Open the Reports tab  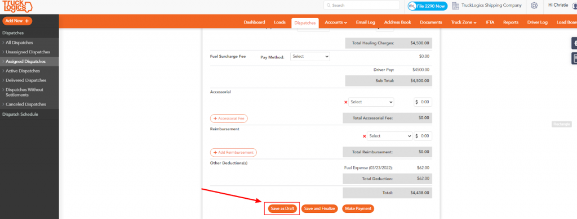511,22
